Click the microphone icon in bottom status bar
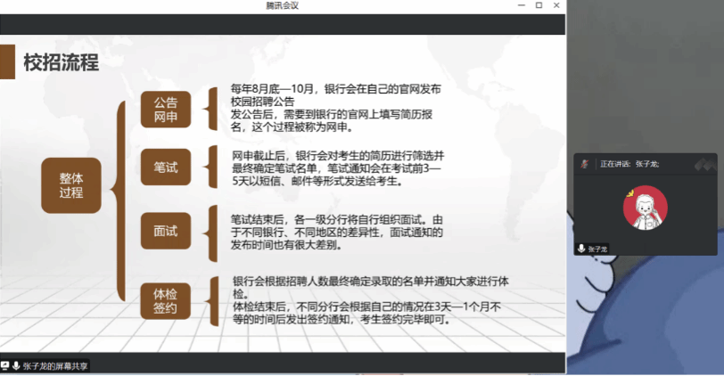Screen dimensions: 724x376 16,365
